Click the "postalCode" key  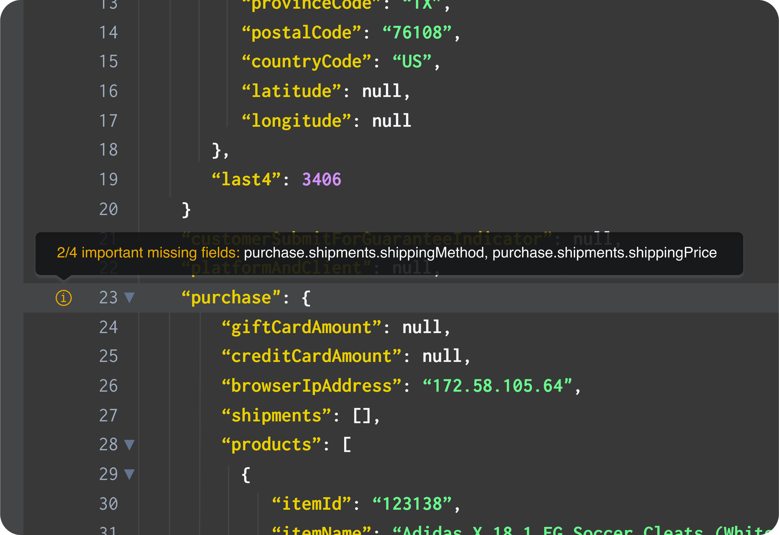(301, 32)
